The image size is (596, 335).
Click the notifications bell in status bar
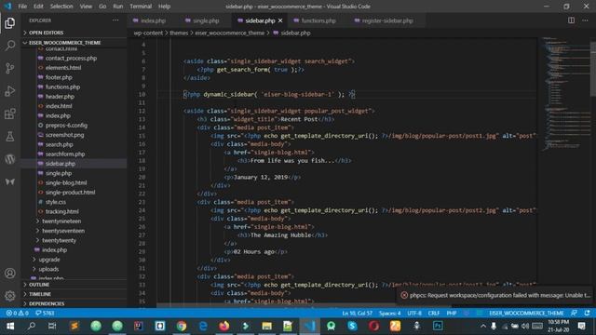coord(588,313)
